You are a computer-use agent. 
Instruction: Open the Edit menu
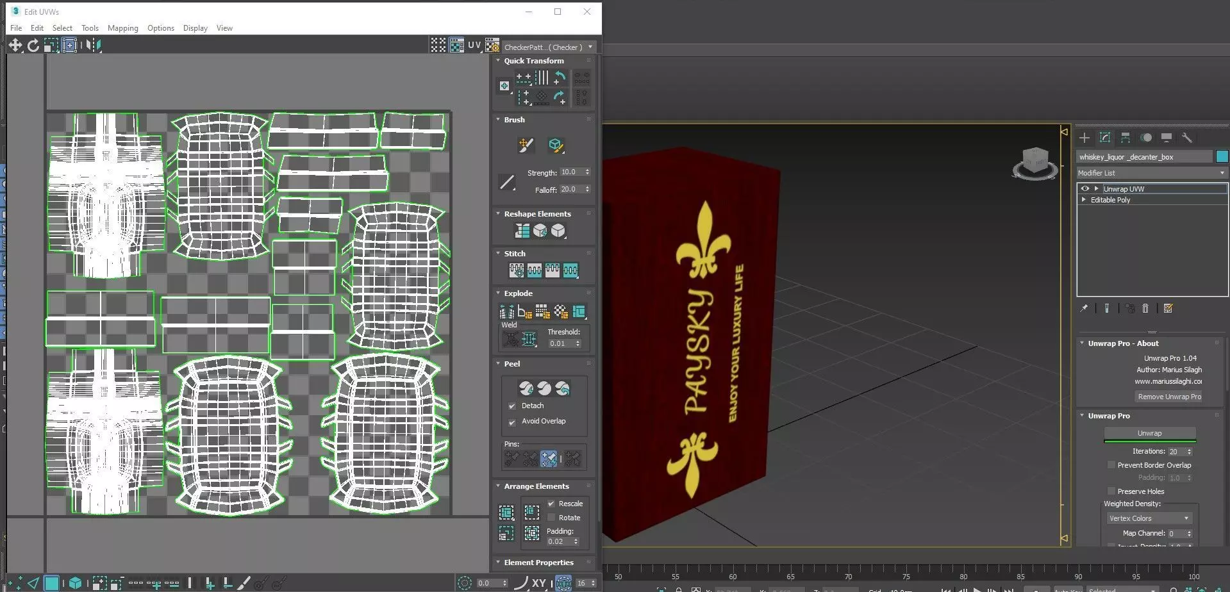coord(37,28)
